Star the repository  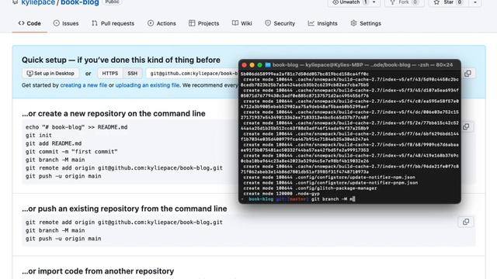(449, 2)
